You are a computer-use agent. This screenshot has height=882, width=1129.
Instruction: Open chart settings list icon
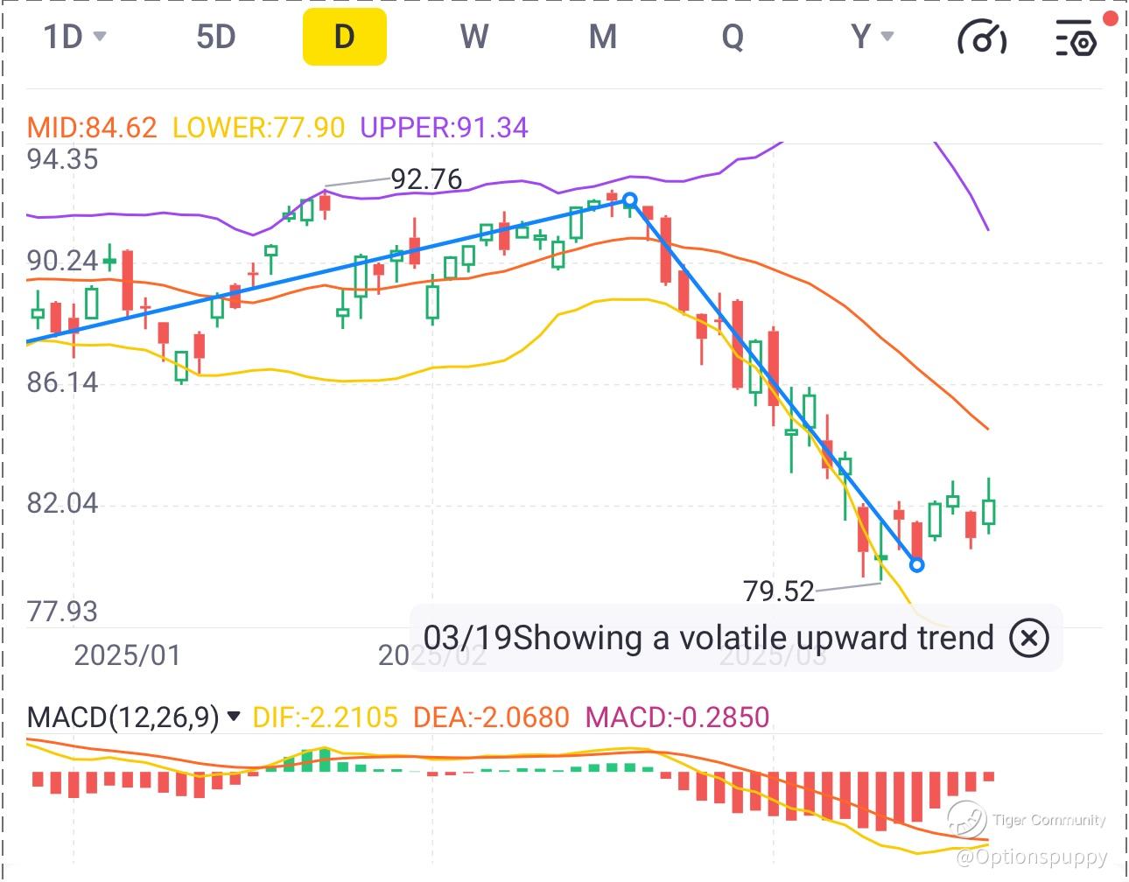click(1076, 38)
